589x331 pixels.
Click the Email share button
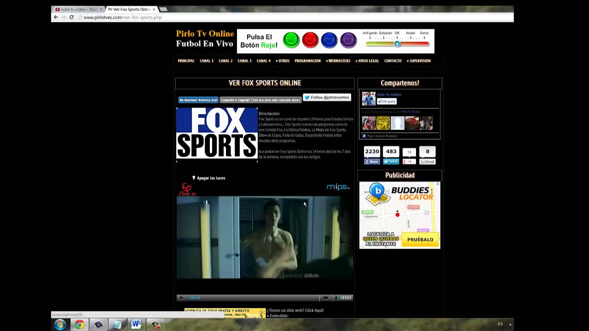pyautogui.click(x=427, y=162)
